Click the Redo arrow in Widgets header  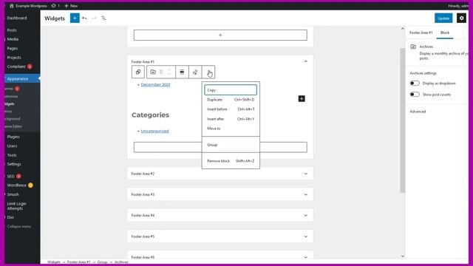pyautogui.click(x=94, y=18)
